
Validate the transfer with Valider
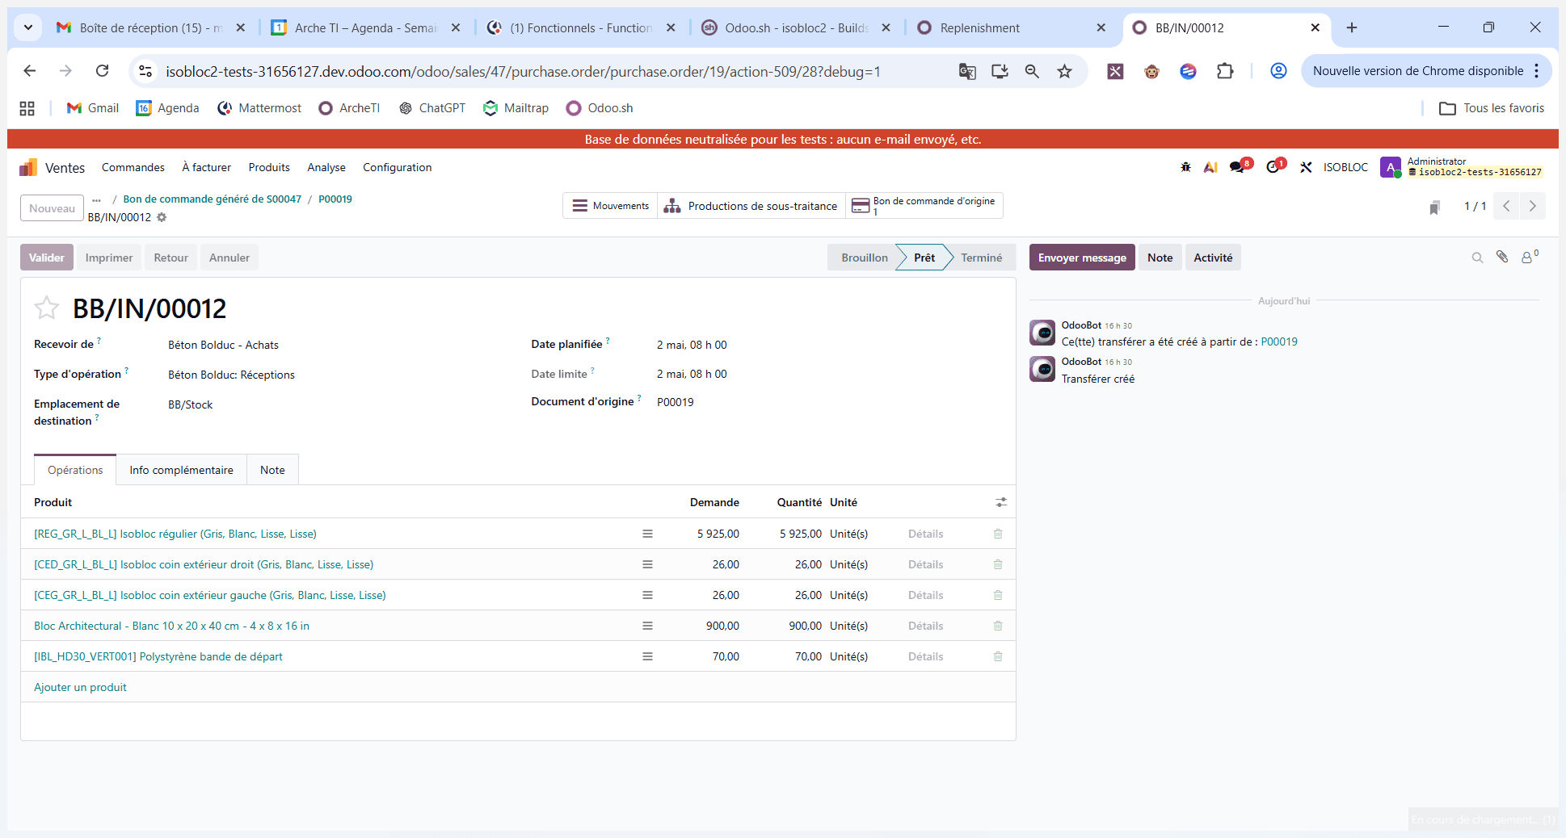click(x=47, y=258)
